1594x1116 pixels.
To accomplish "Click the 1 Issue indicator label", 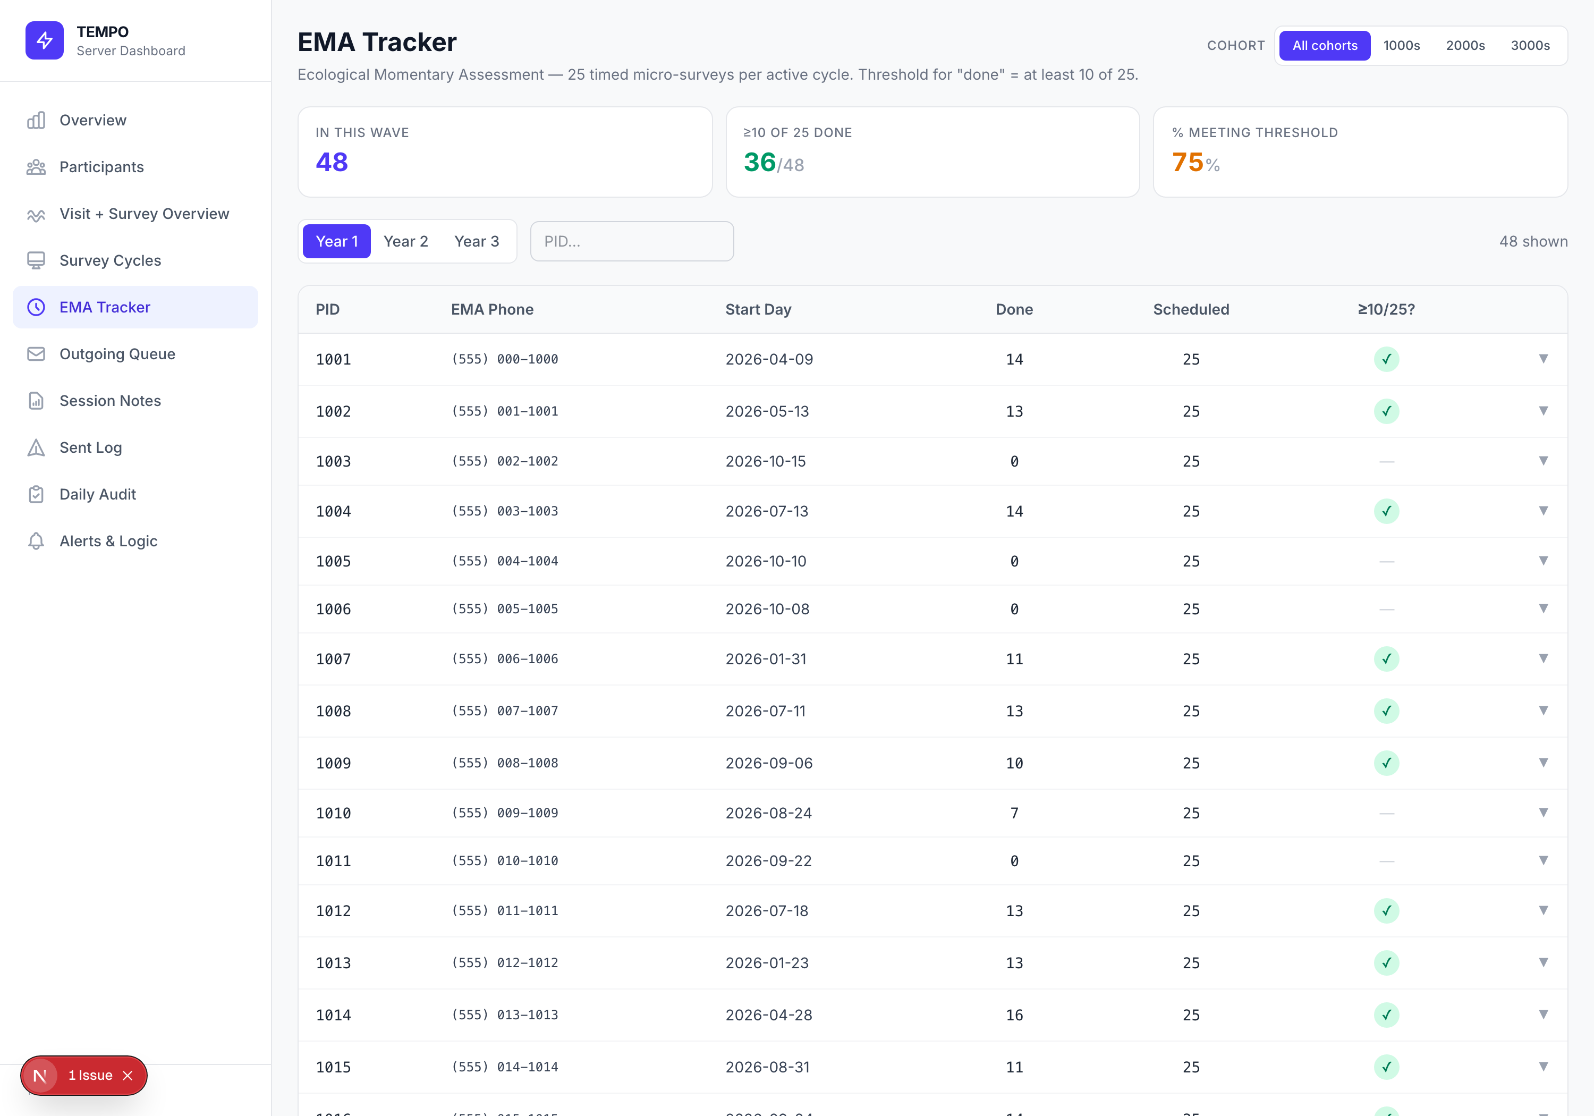I will tap(90, 1076).
